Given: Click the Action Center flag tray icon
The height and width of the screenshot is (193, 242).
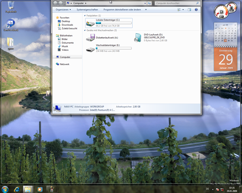Looking at the screenshot, I should [217, 189].
